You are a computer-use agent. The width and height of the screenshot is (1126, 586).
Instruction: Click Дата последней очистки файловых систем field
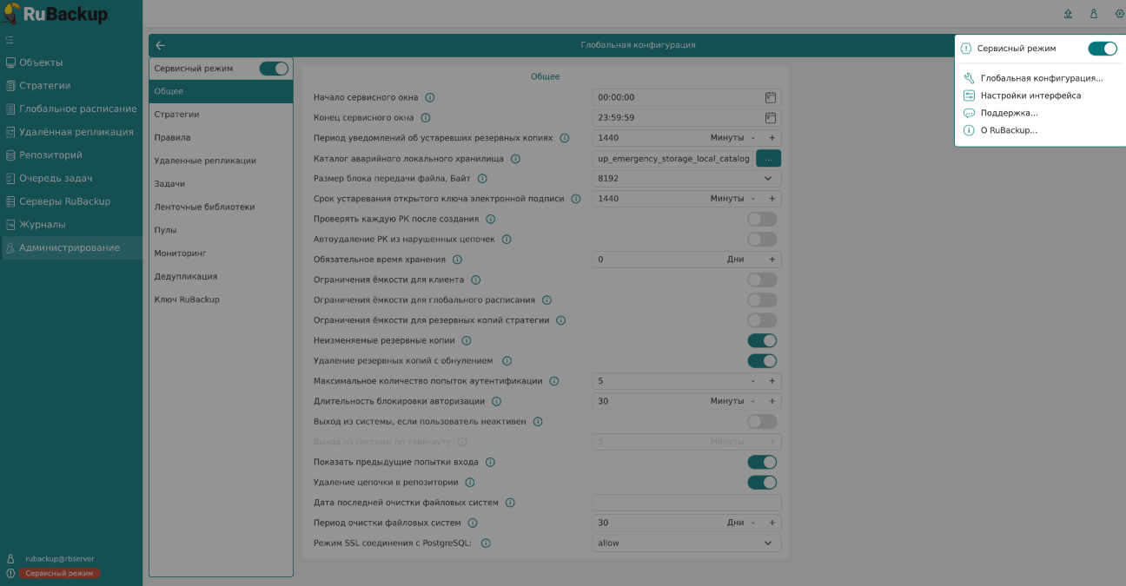pos(686,503)
